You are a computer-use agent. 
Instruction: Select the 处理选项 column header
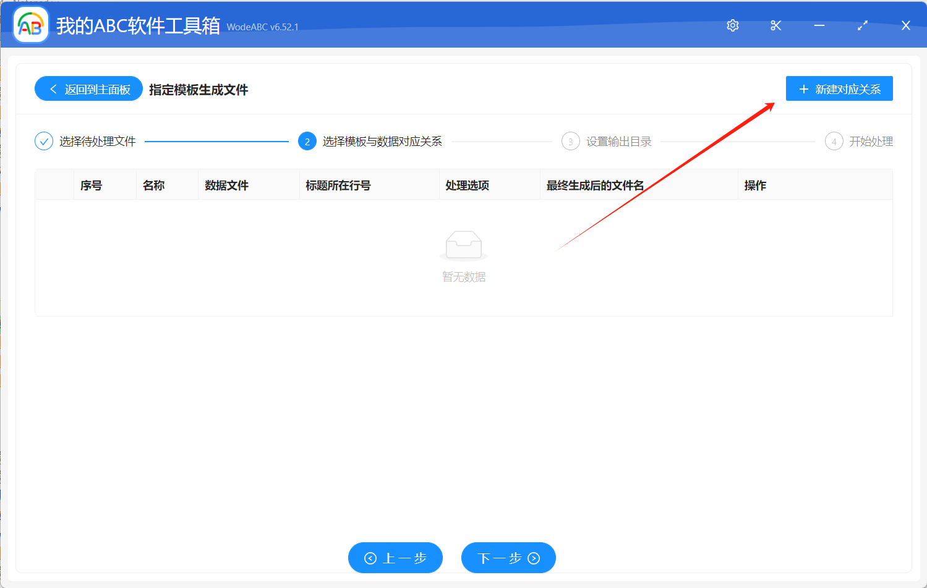click(x=467, y=184)
